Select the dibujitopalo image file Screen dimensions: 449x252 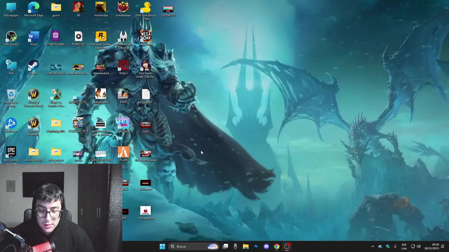(101, 96)
